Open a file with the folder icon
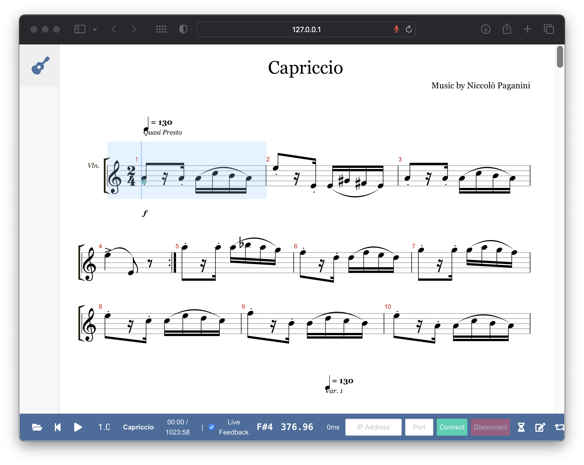The image size is (584, 465). click(x=37, y=427)
